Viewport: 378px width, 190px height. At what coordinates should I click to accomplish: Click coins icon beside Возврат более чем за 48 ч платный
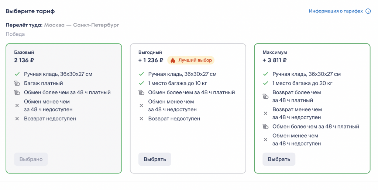[x=265, y=96]
